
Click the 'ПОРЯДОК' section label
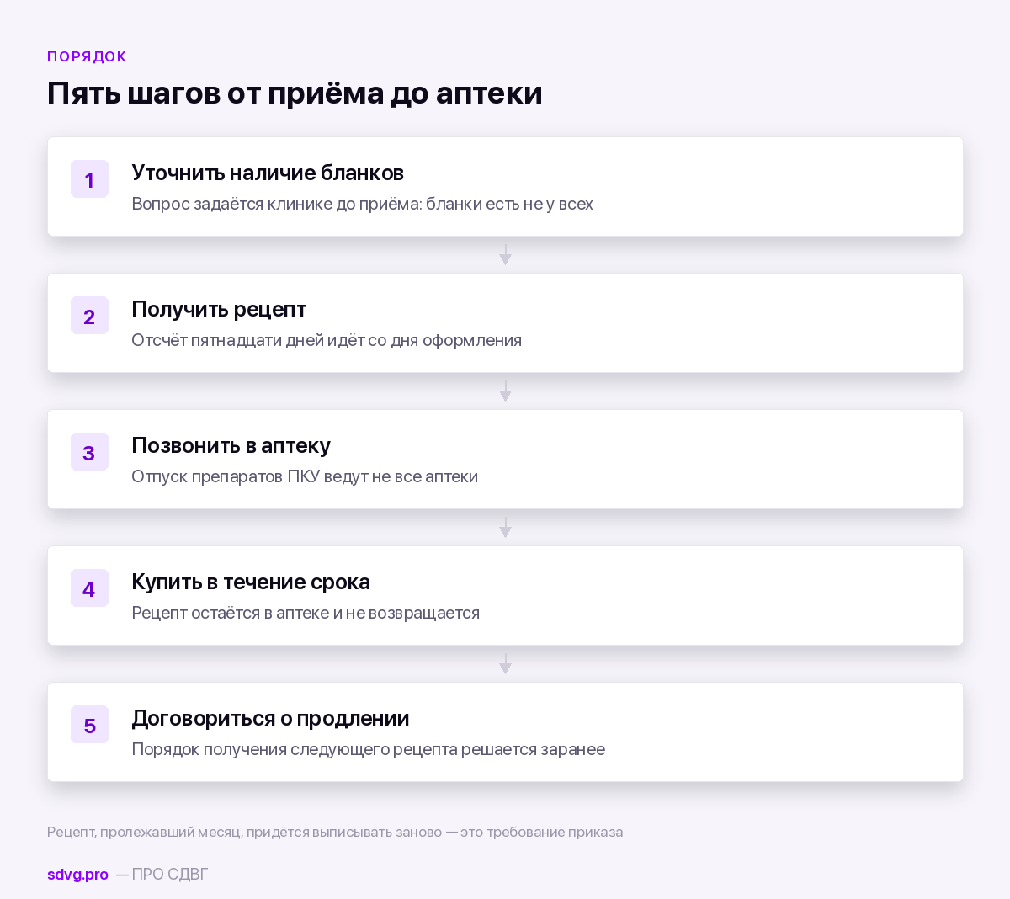tap(87, 56)
